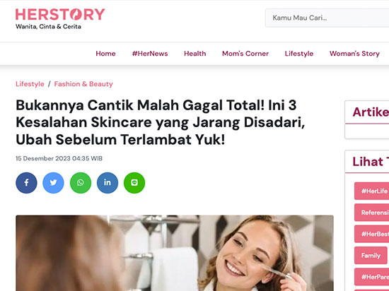
Task: Choose the Family tag button
Action: click(371, 256)
